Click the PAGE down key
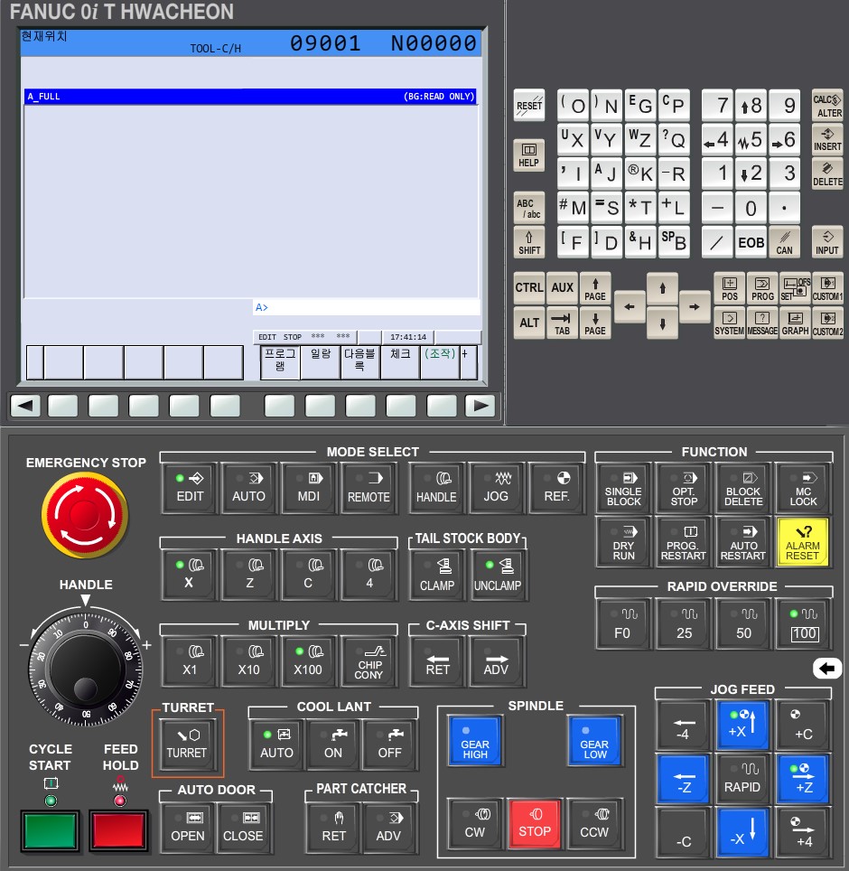Screen dimensions: 849x871 pyautogui.click(x=595, y=323)
